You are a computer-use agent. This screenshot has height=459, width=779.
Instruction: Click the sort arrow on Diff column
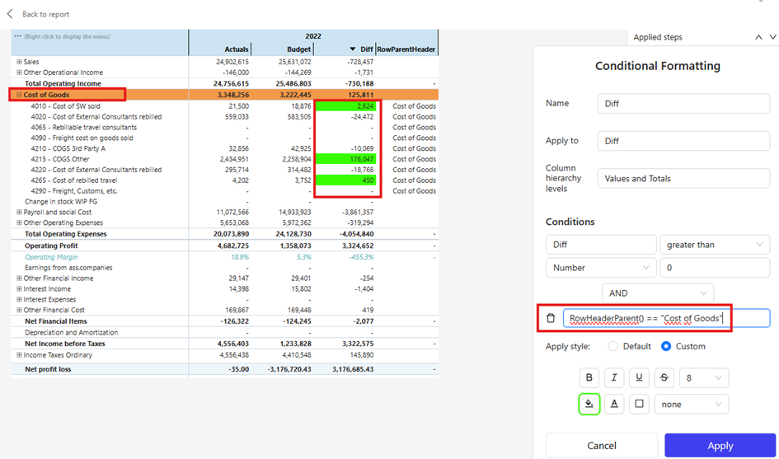click(x=353, y=49)
